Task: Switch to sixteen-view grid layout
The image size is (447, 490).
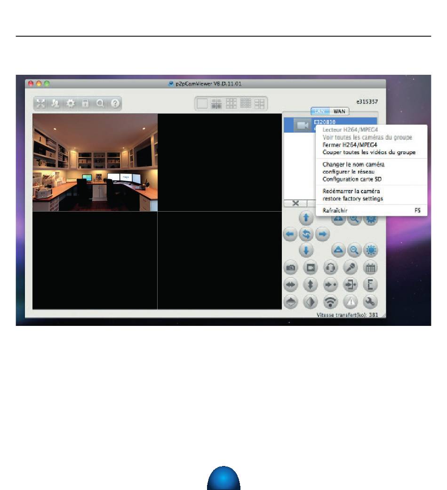Action: click(x=246, y=103)
